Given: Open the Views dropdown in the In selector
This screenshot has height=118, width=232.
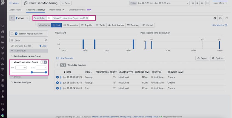Looking at the screenshot, I should tap(22, 18).
